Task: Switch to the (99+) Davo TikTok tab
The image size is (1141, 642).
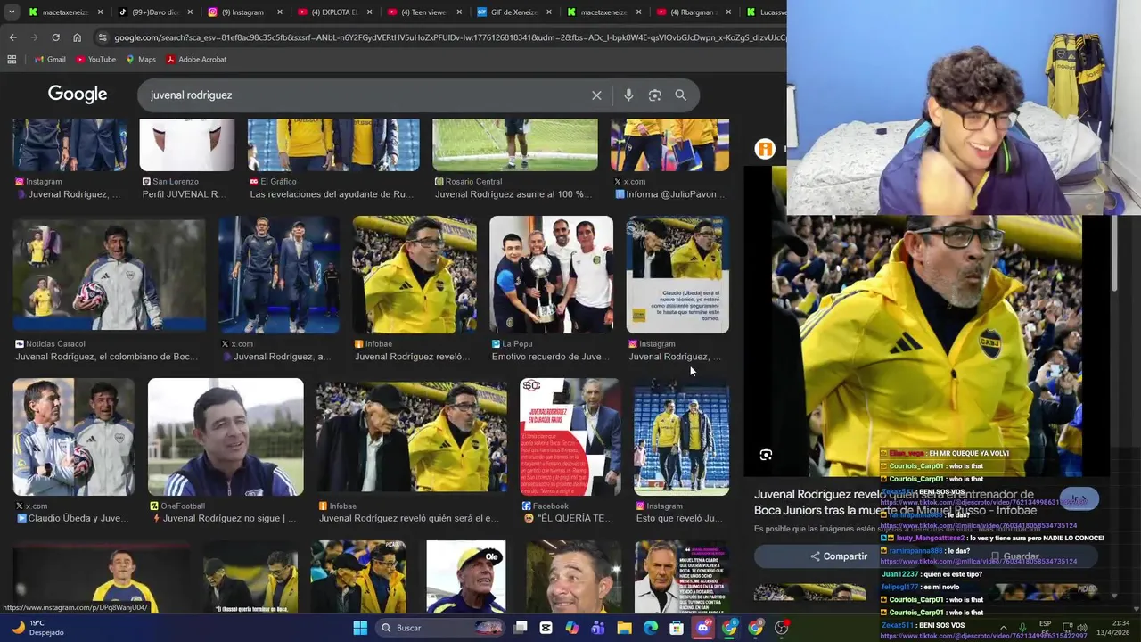Action: tap(155, 12)
